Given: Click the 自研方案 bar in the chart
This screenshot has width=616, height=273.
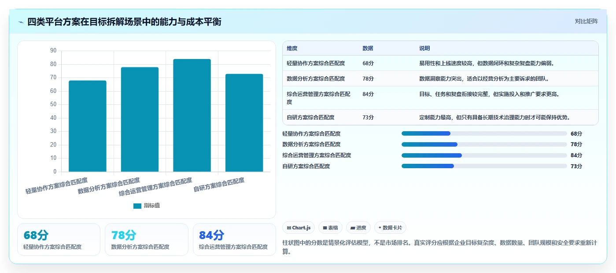Looking at the screenshot, I should (x=244, y=123).
